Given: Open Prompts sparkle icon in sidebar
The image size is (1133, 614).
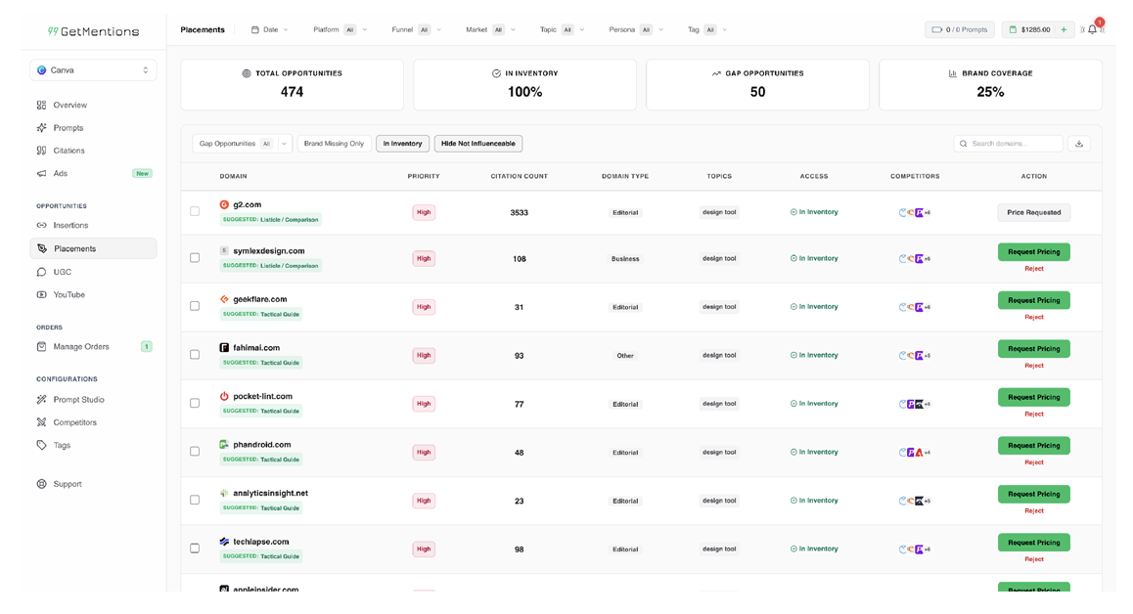Looking at the screenshot, I should point(41,128).
